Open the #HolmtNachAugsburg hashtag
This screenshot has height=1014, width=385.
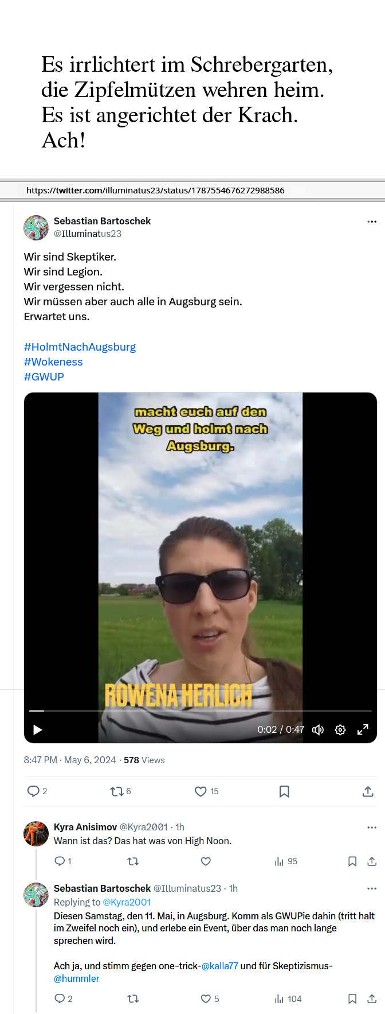pyautogui.click(x=80, y=347)
